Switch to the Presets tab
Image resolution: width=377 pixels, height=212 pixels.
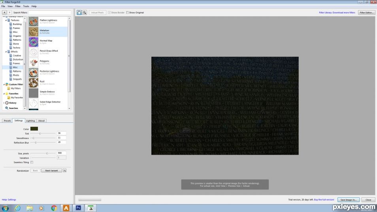click(x=7, y=121)
